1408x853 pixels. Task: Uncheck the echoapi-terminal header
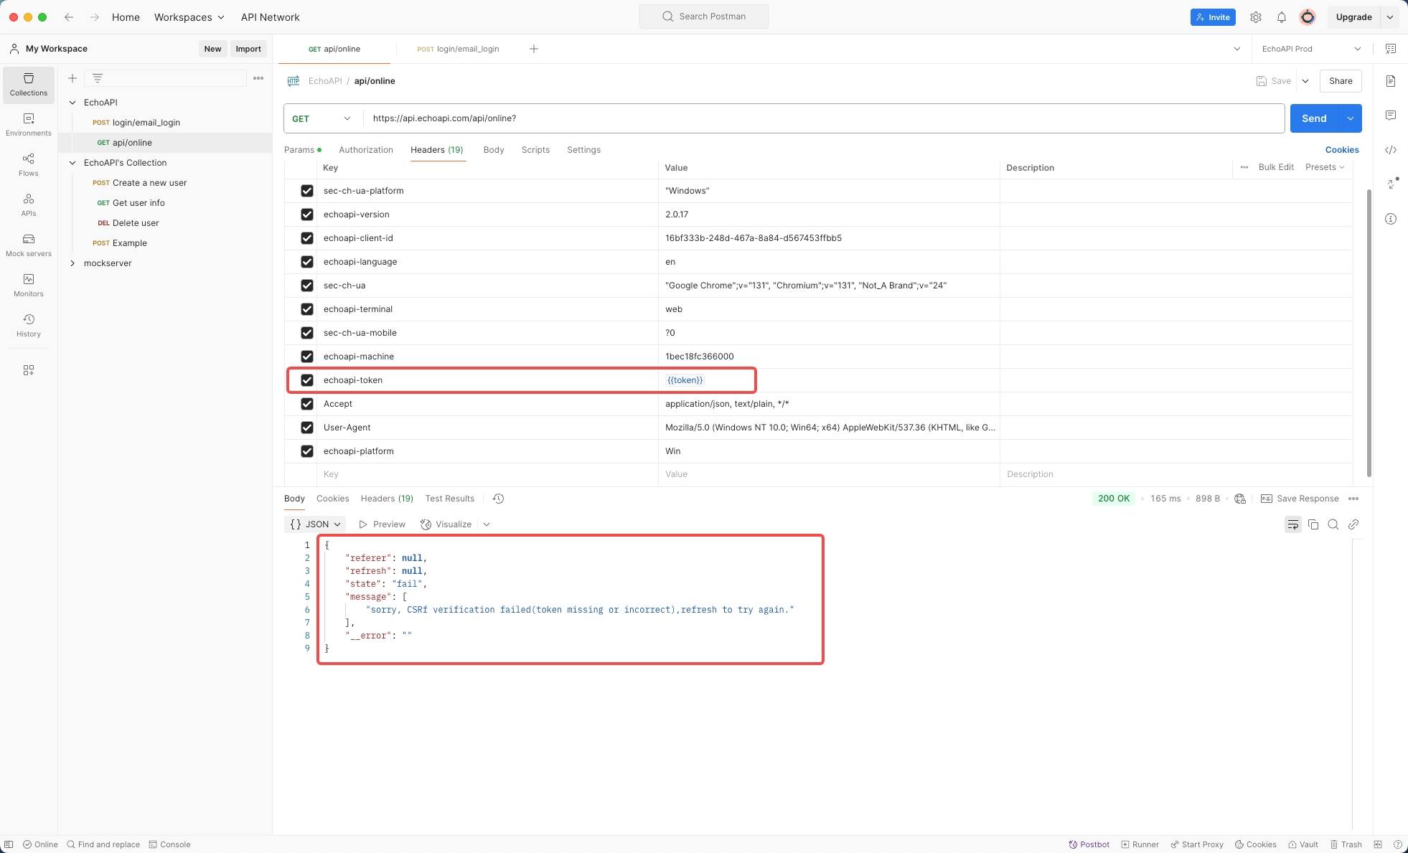pos(307,309)
